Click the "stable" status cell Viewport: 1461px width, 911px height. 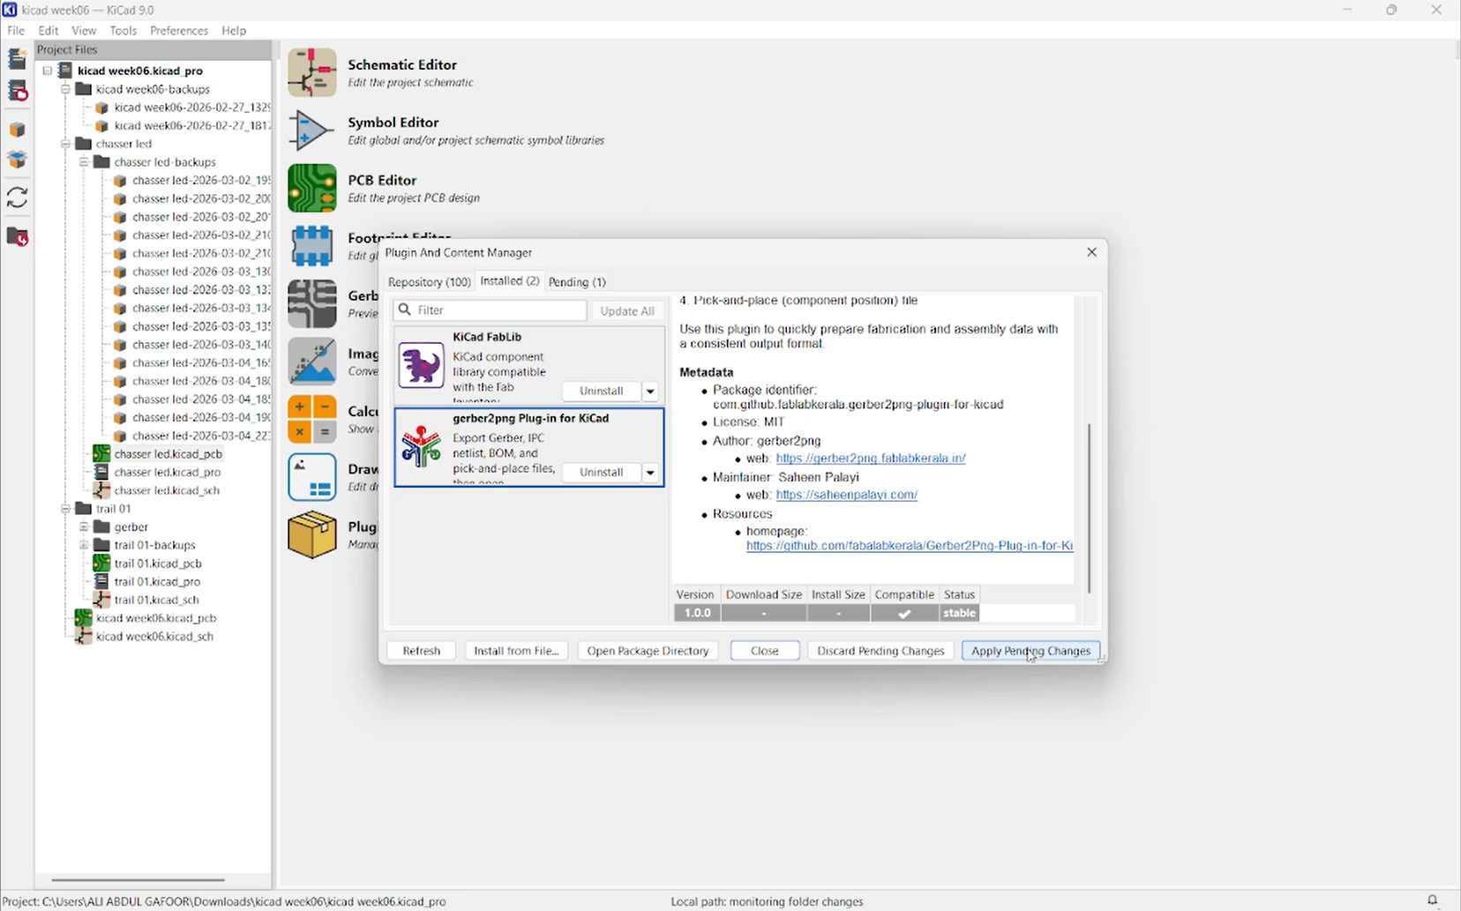[959, 613]
